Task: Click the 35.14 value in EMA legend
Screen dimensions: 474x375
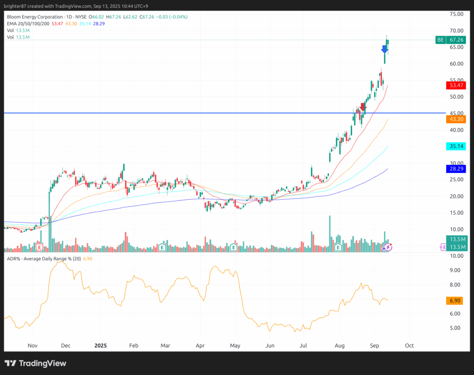Action: [85, 24]
